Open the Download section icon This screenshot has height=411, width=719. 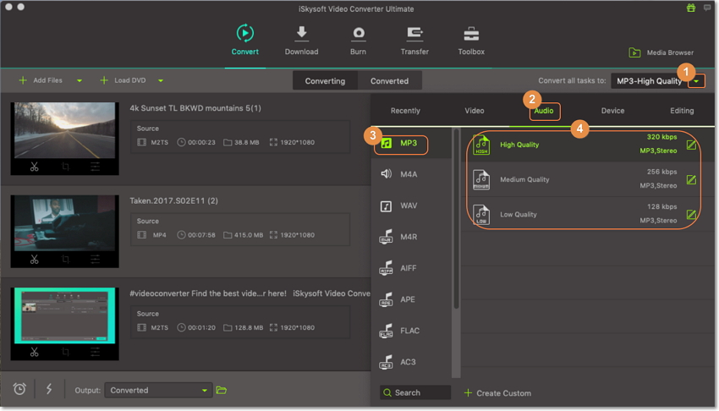pos(301,34)
